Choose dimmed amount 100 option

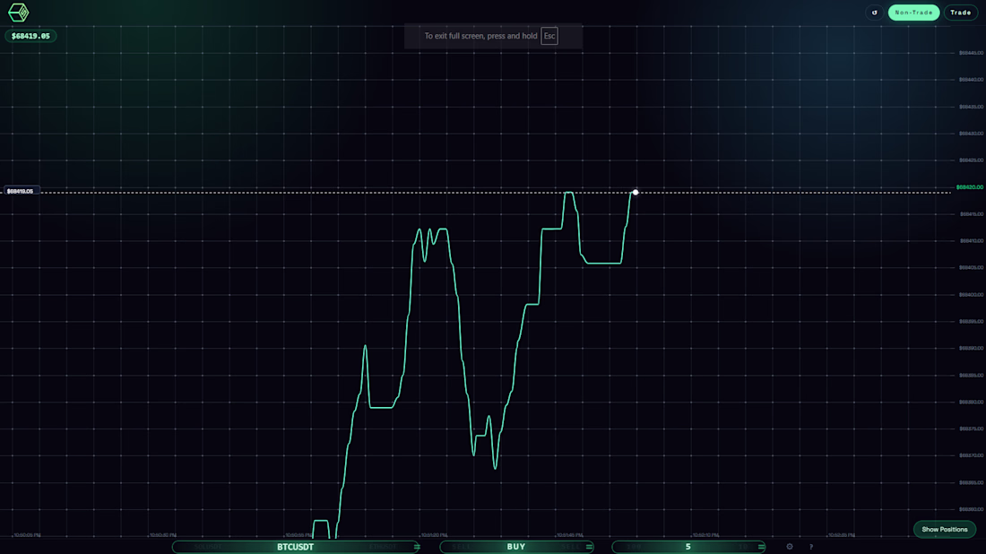click(x=633, y=547)
